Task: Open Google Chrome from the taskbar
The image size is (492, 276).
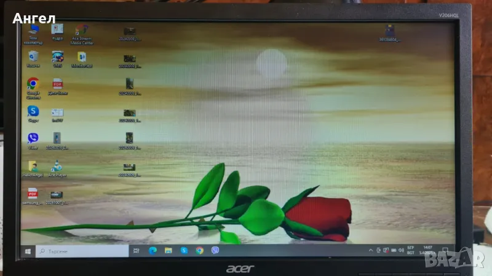Action: 199,250
